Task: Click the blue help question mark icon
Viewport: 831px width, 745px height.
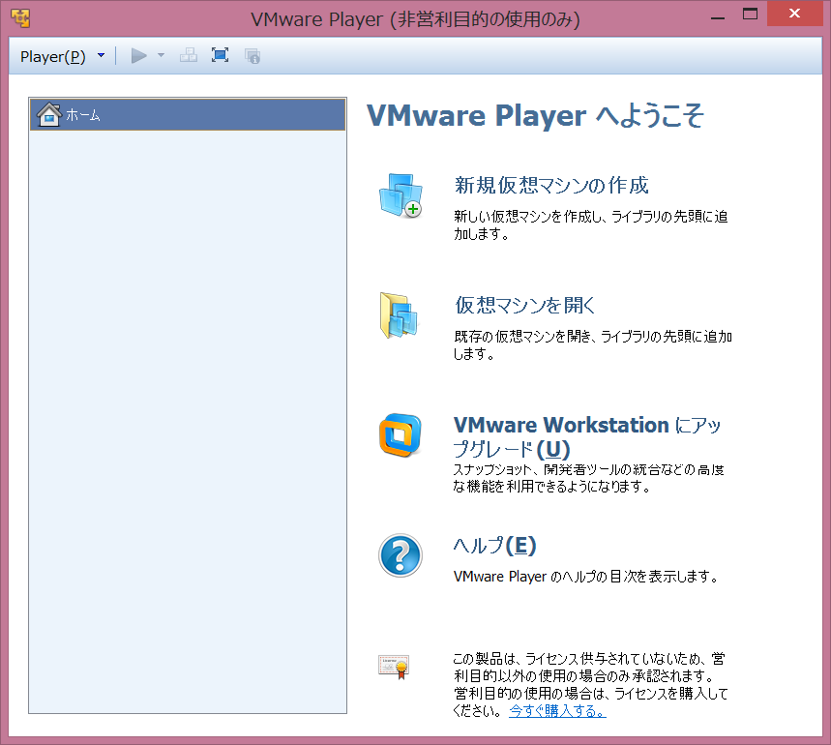Action: tap(401, 555)
